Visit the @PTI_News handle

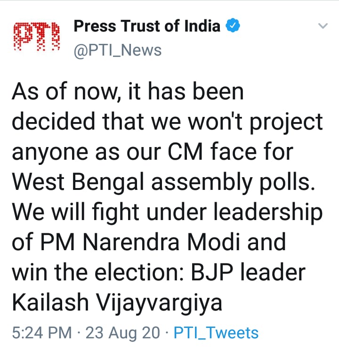tap(118, 50)
